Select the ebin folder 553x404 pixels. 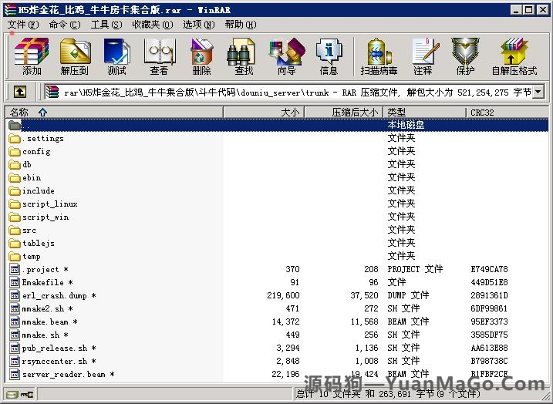coord(25,177)
